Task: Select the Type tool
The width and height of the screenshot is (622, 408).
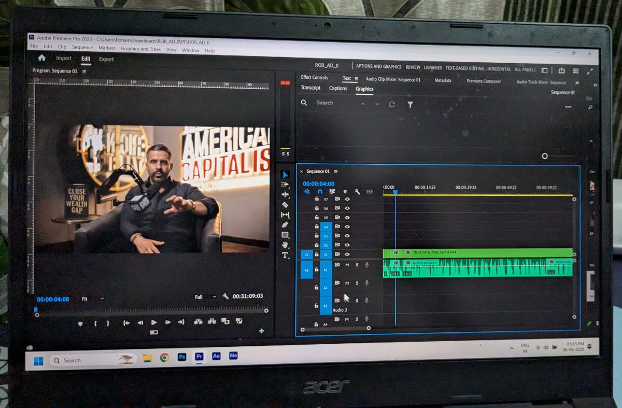Action: [x=285, y=255]
